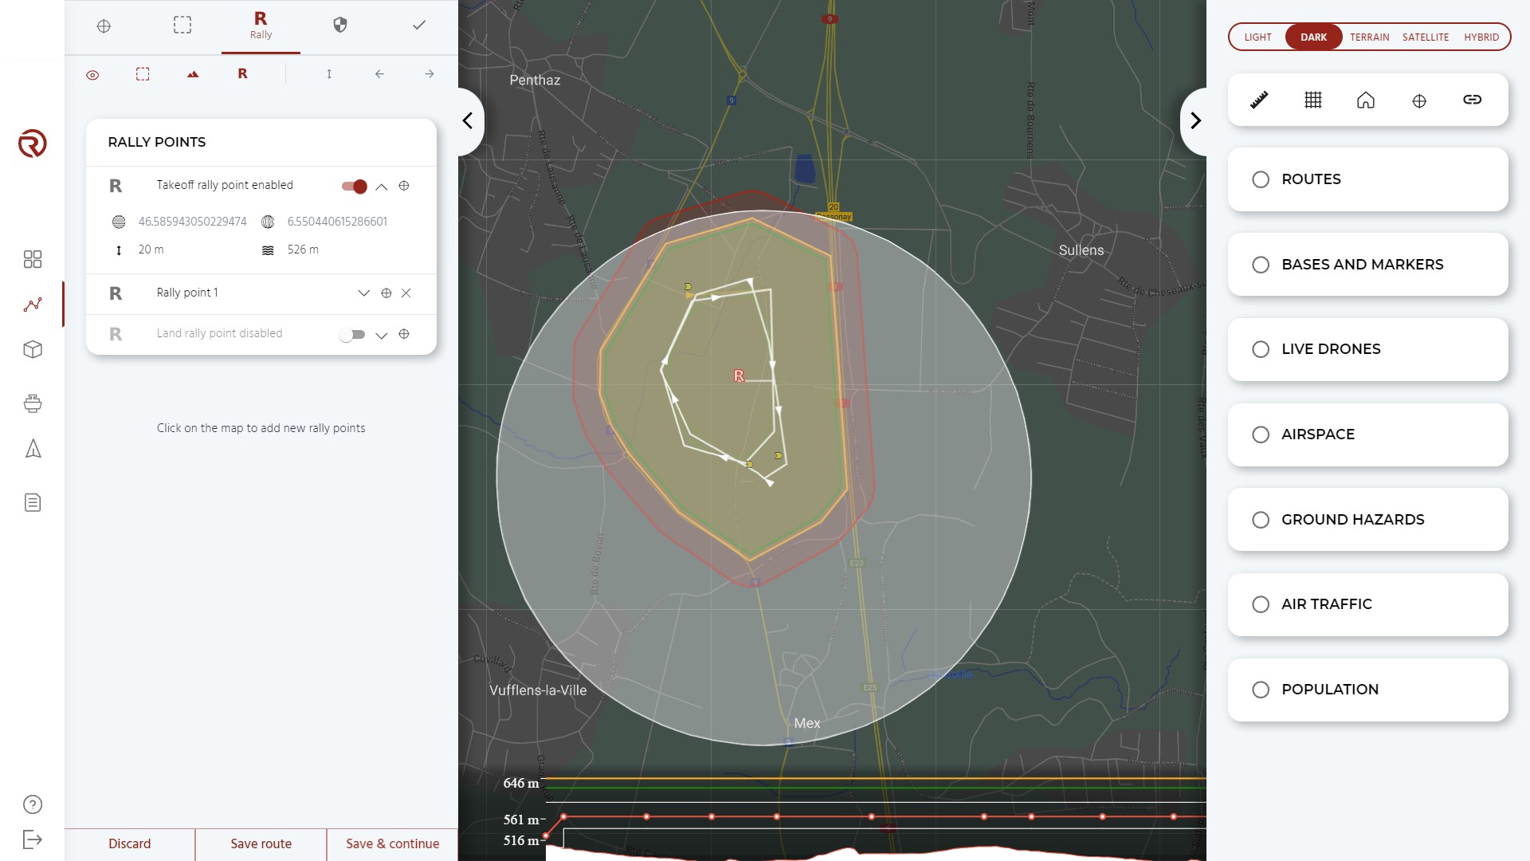This screenshot has width=1530, height=861.
Task: Click the Rally Points panel heading
Action: click(x=157, y=143)
